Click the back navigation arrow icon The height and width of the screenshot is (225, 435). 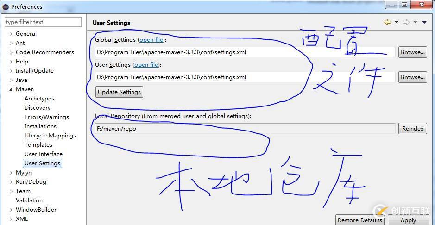tap(388, 22)
